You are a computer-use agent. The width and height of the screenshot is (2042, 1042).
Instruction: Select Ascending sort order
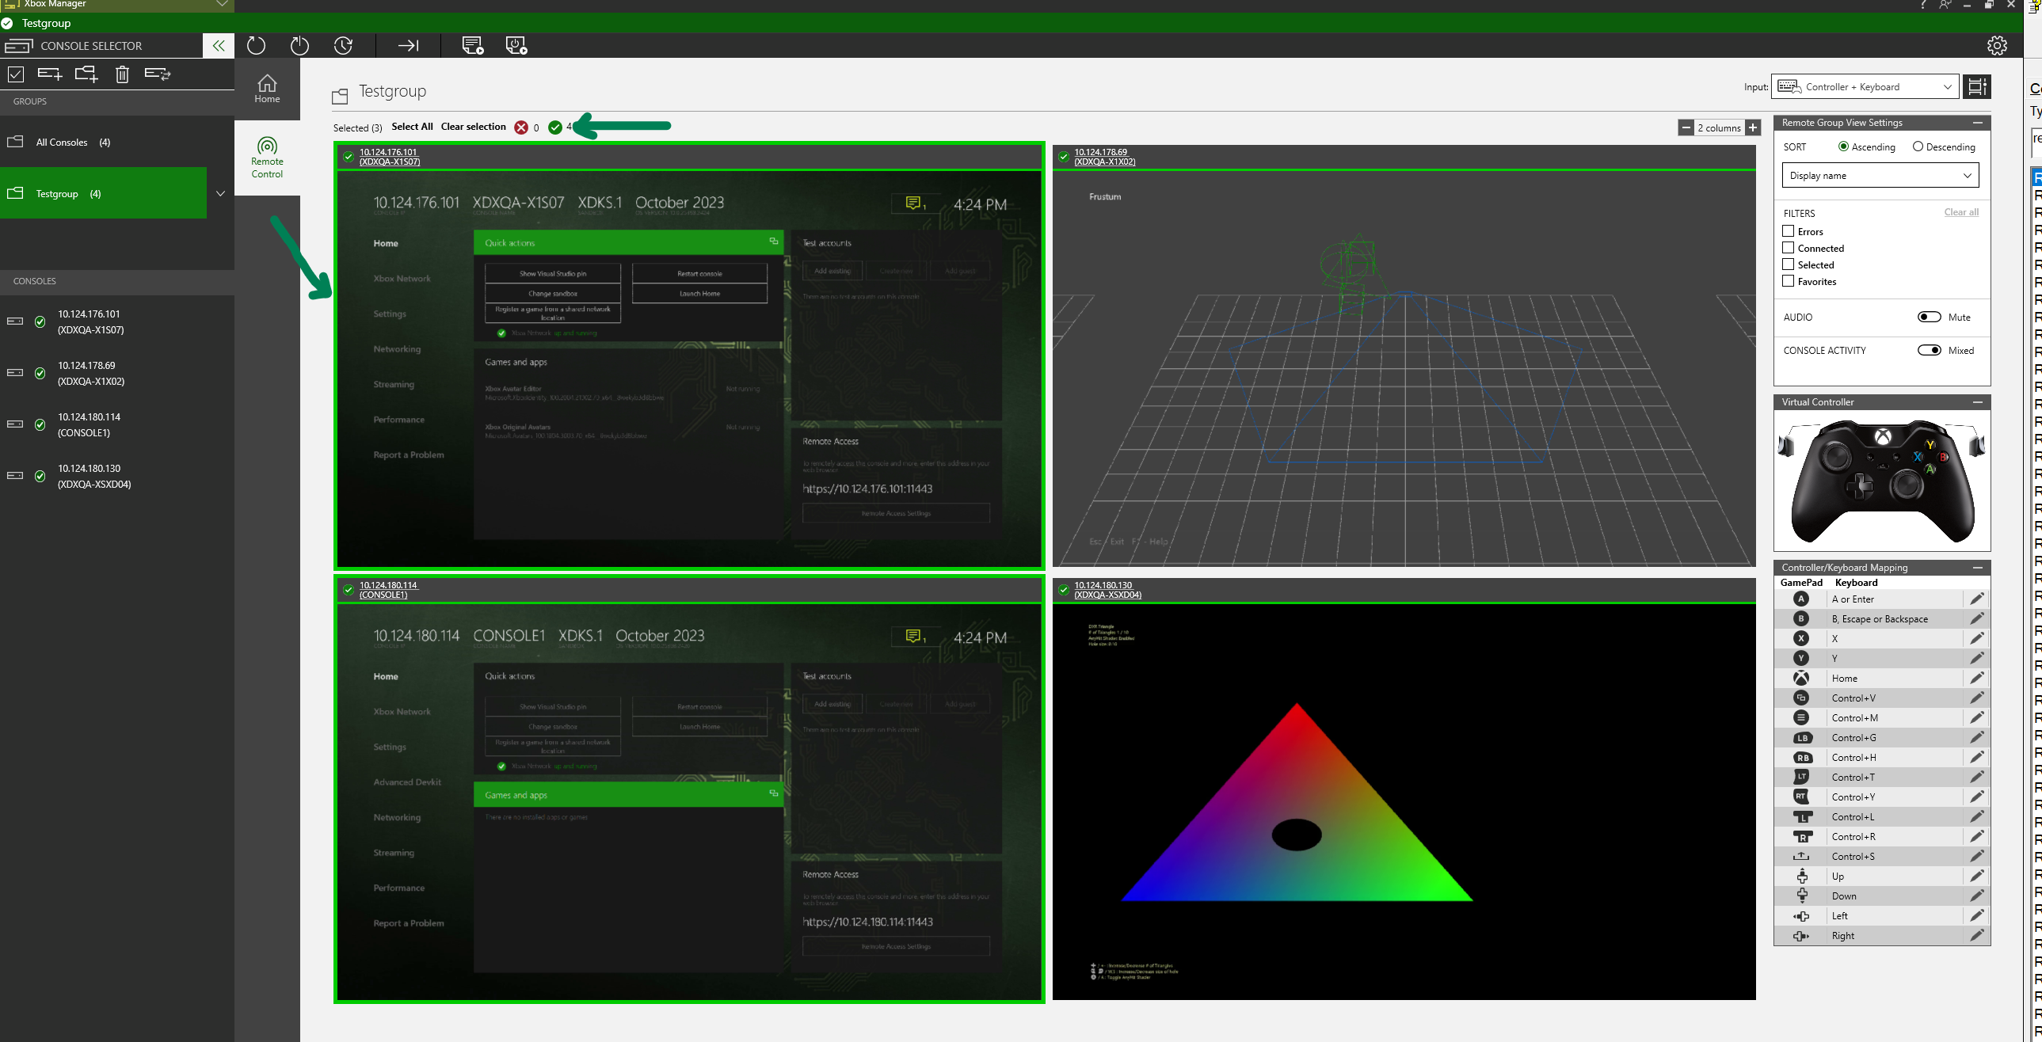click(1844, 146)
